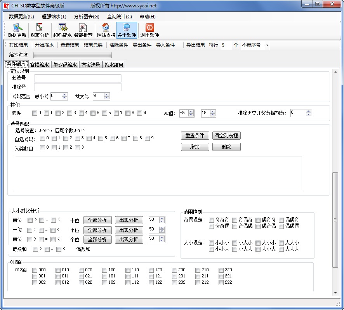
Task: Open the 不带序号 dropdown
Action: (x=267, y=45)
